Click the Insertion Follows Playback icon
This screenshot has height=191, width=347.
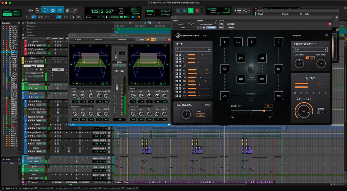click(47, 17)
